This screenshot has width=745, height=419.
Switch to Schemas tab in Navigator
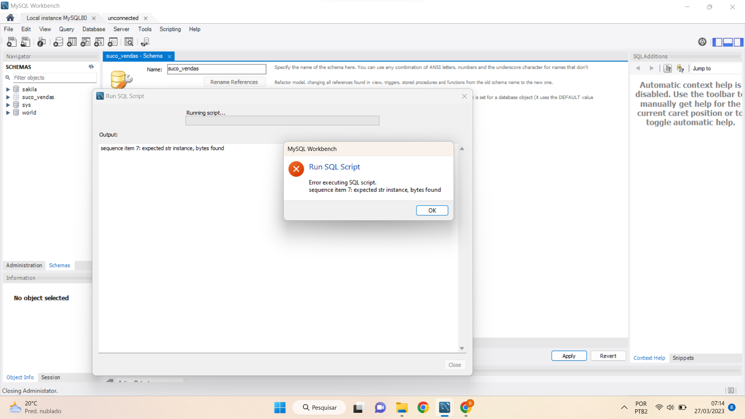pos(59,265)
